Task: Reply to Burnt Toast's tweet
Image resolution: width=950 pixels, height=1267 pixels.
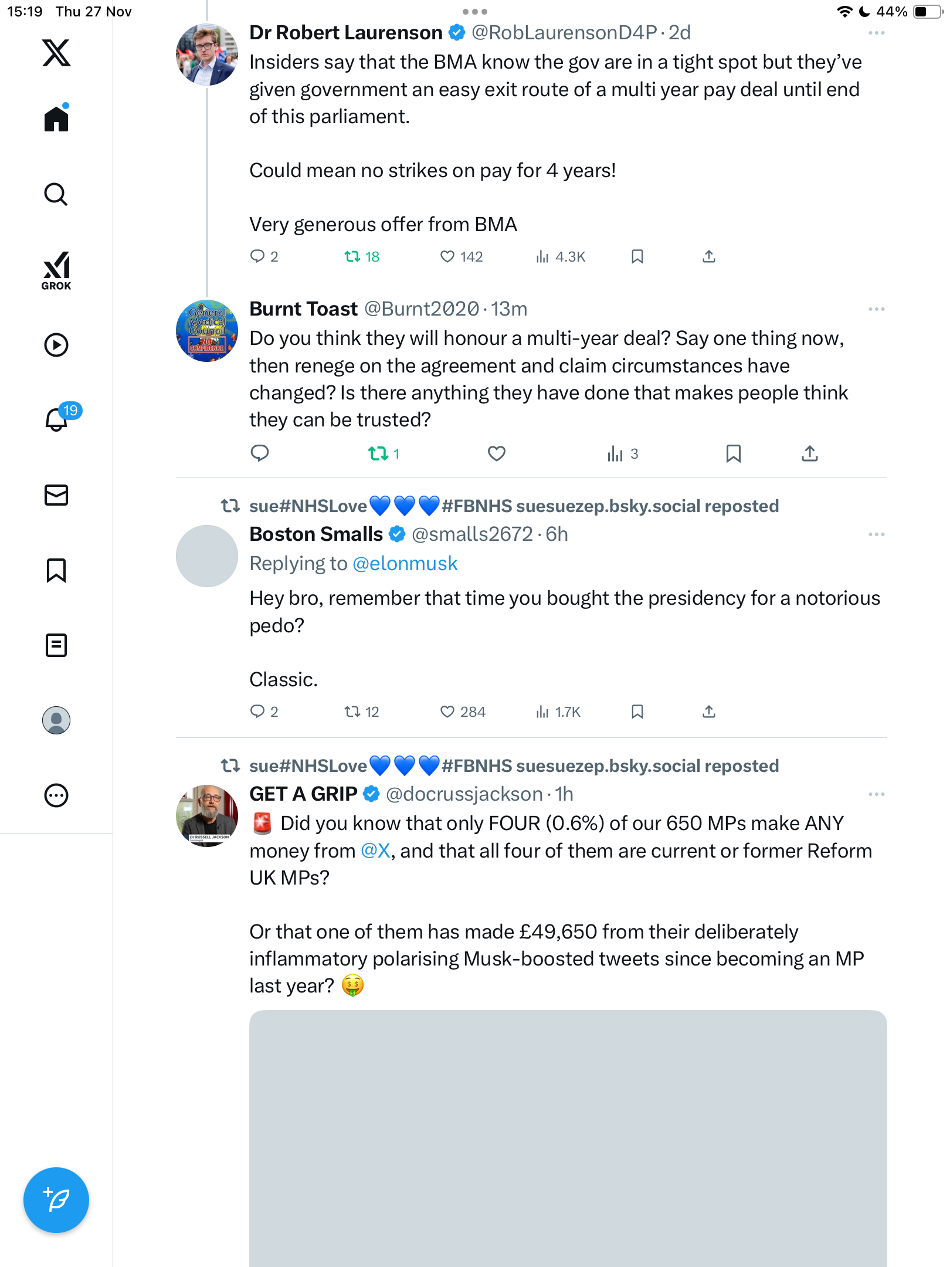Action: tap(260, 453)
